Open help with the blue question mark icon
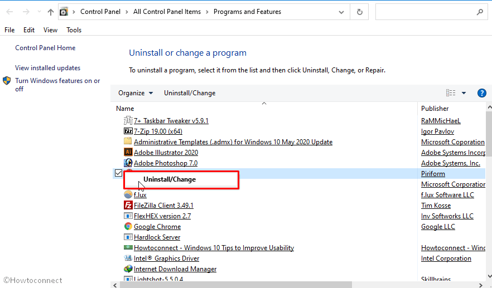 (482, 93)
